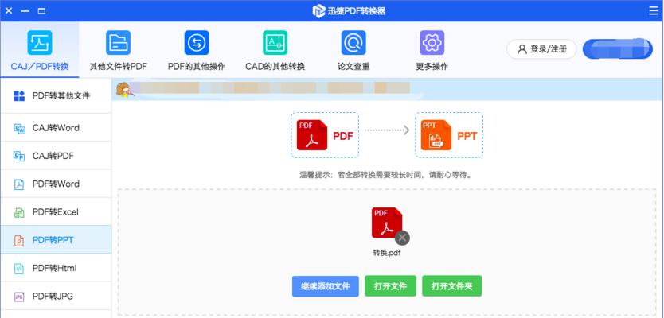Click the CAJ转PDF sidebar icon
The height and width of the screenshot is (318, 664).
(x=19, y=156)
